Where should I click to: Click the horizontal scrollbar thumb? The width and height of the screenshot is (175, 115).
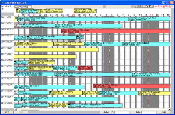click(x=28, y=109)
